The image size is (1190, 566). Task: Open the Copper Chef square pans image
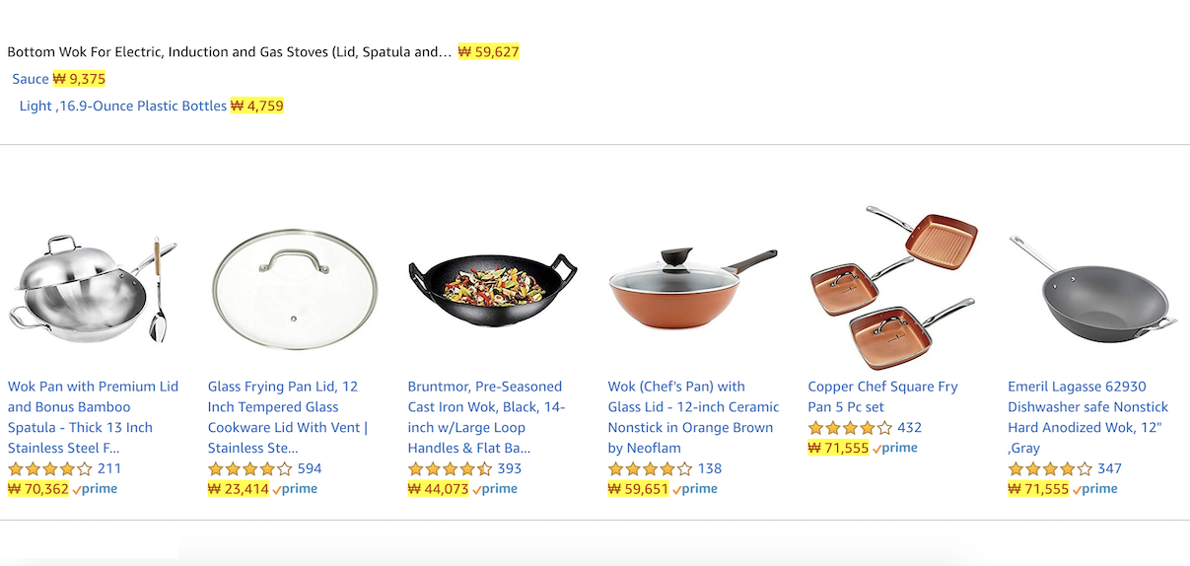point(891,287)
